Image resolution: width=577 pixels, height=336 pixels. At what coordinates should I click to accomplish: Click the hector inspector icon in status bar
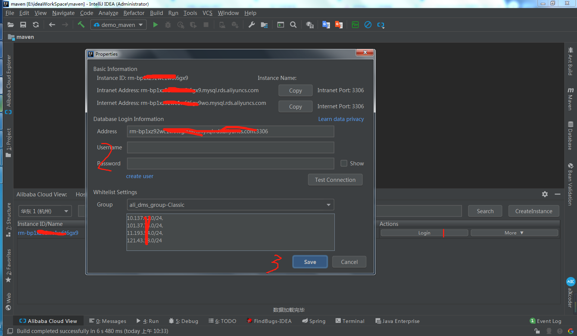tap(549, 331)
